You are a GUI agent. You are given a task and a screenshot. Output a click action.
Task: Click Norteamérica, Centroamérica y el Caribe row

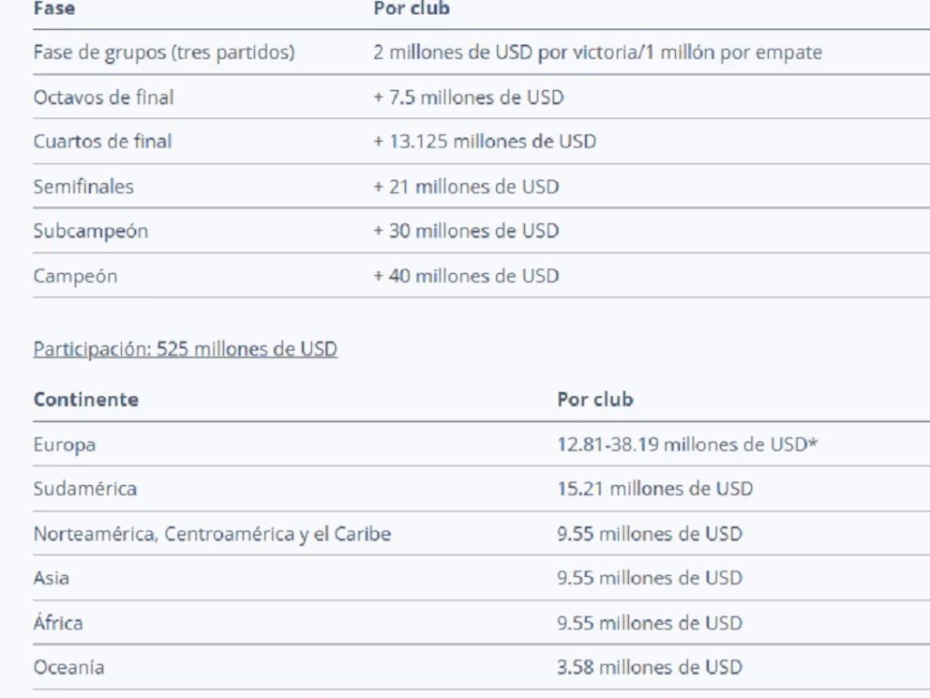(481, 534)
